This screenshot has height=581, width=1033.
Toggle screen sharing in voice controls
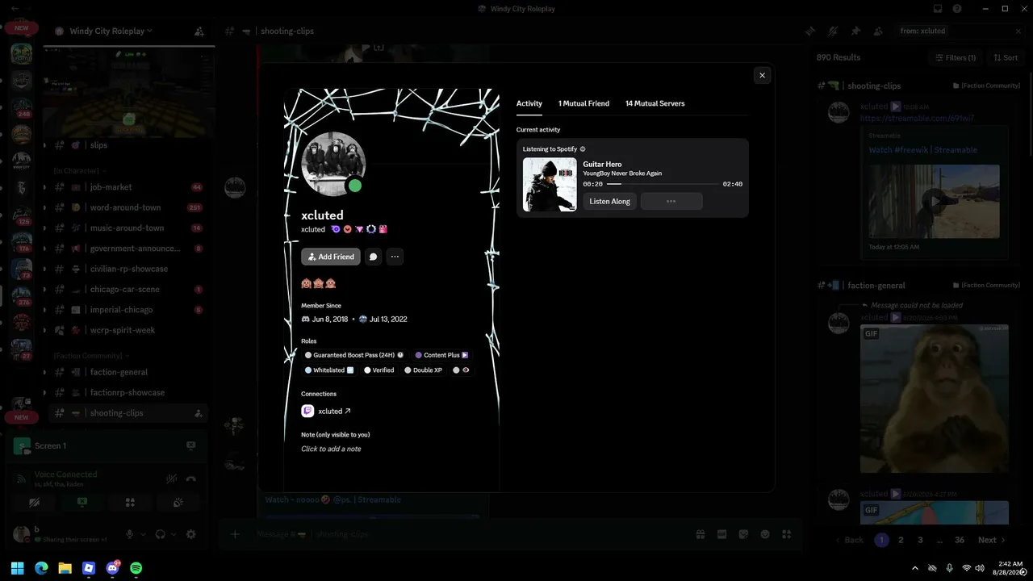[82, 502]
